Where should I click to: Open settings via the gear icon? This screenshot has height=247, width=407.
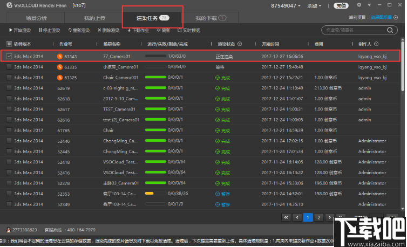pos(359,5)
